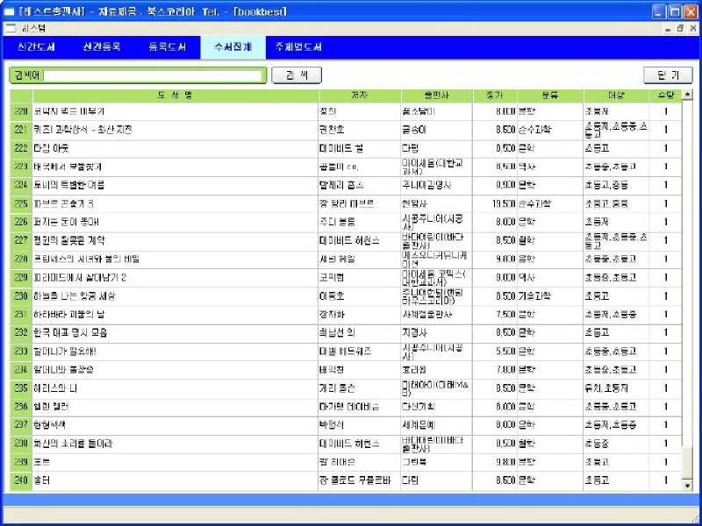
Task: Select the book '하늘을 나는 항공 세상'
Action: click(x=175, y=296)
